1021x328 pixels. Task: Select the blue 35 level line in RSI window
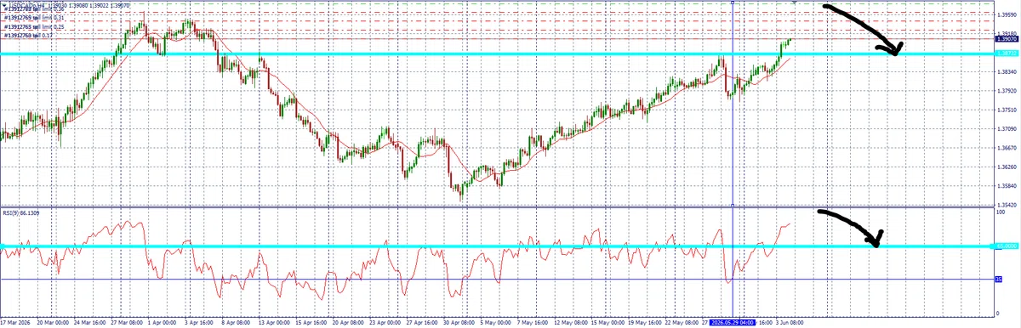pos(497,280)
